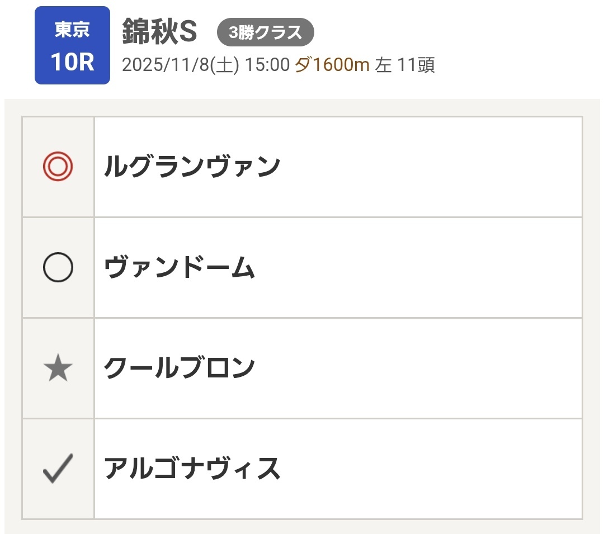
Task: Tap the 11頭 runner count
Action: (x=416, y=65)
